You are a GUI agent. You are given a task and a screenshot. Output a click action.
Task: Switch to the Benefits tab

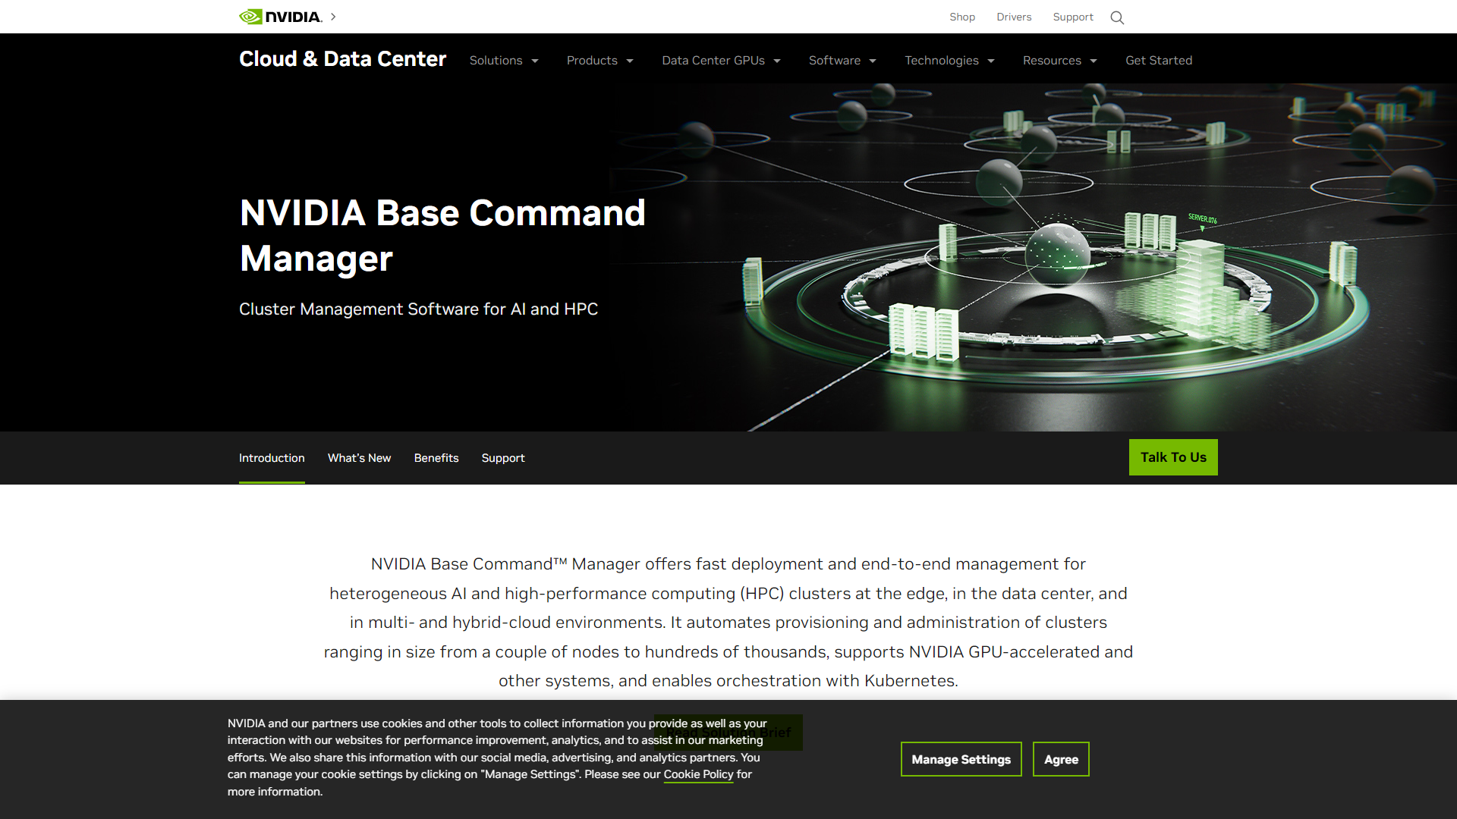tap(436, 458)
